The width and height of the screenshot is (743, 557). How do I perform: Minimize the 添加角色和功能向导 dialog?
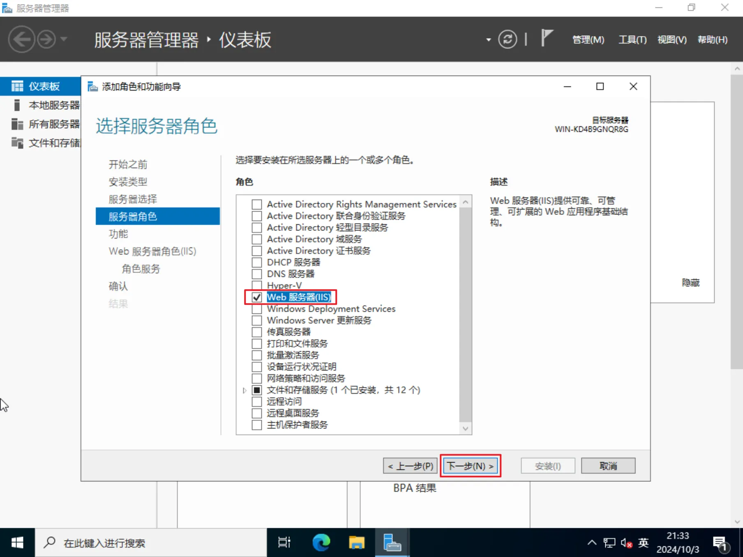coord(567,87)
